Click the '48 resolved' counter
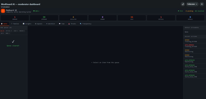The height and width of the screenshot is (99, 206). click(199, 11)
